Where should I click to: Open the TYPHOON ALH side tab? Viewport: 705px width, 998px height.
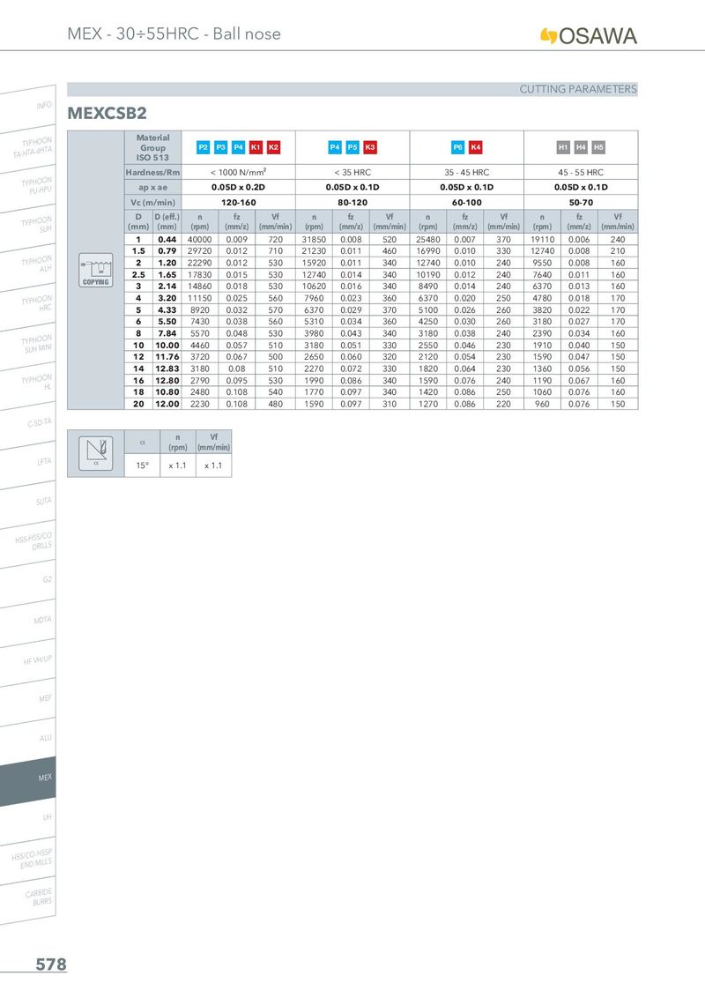(28, 265)
